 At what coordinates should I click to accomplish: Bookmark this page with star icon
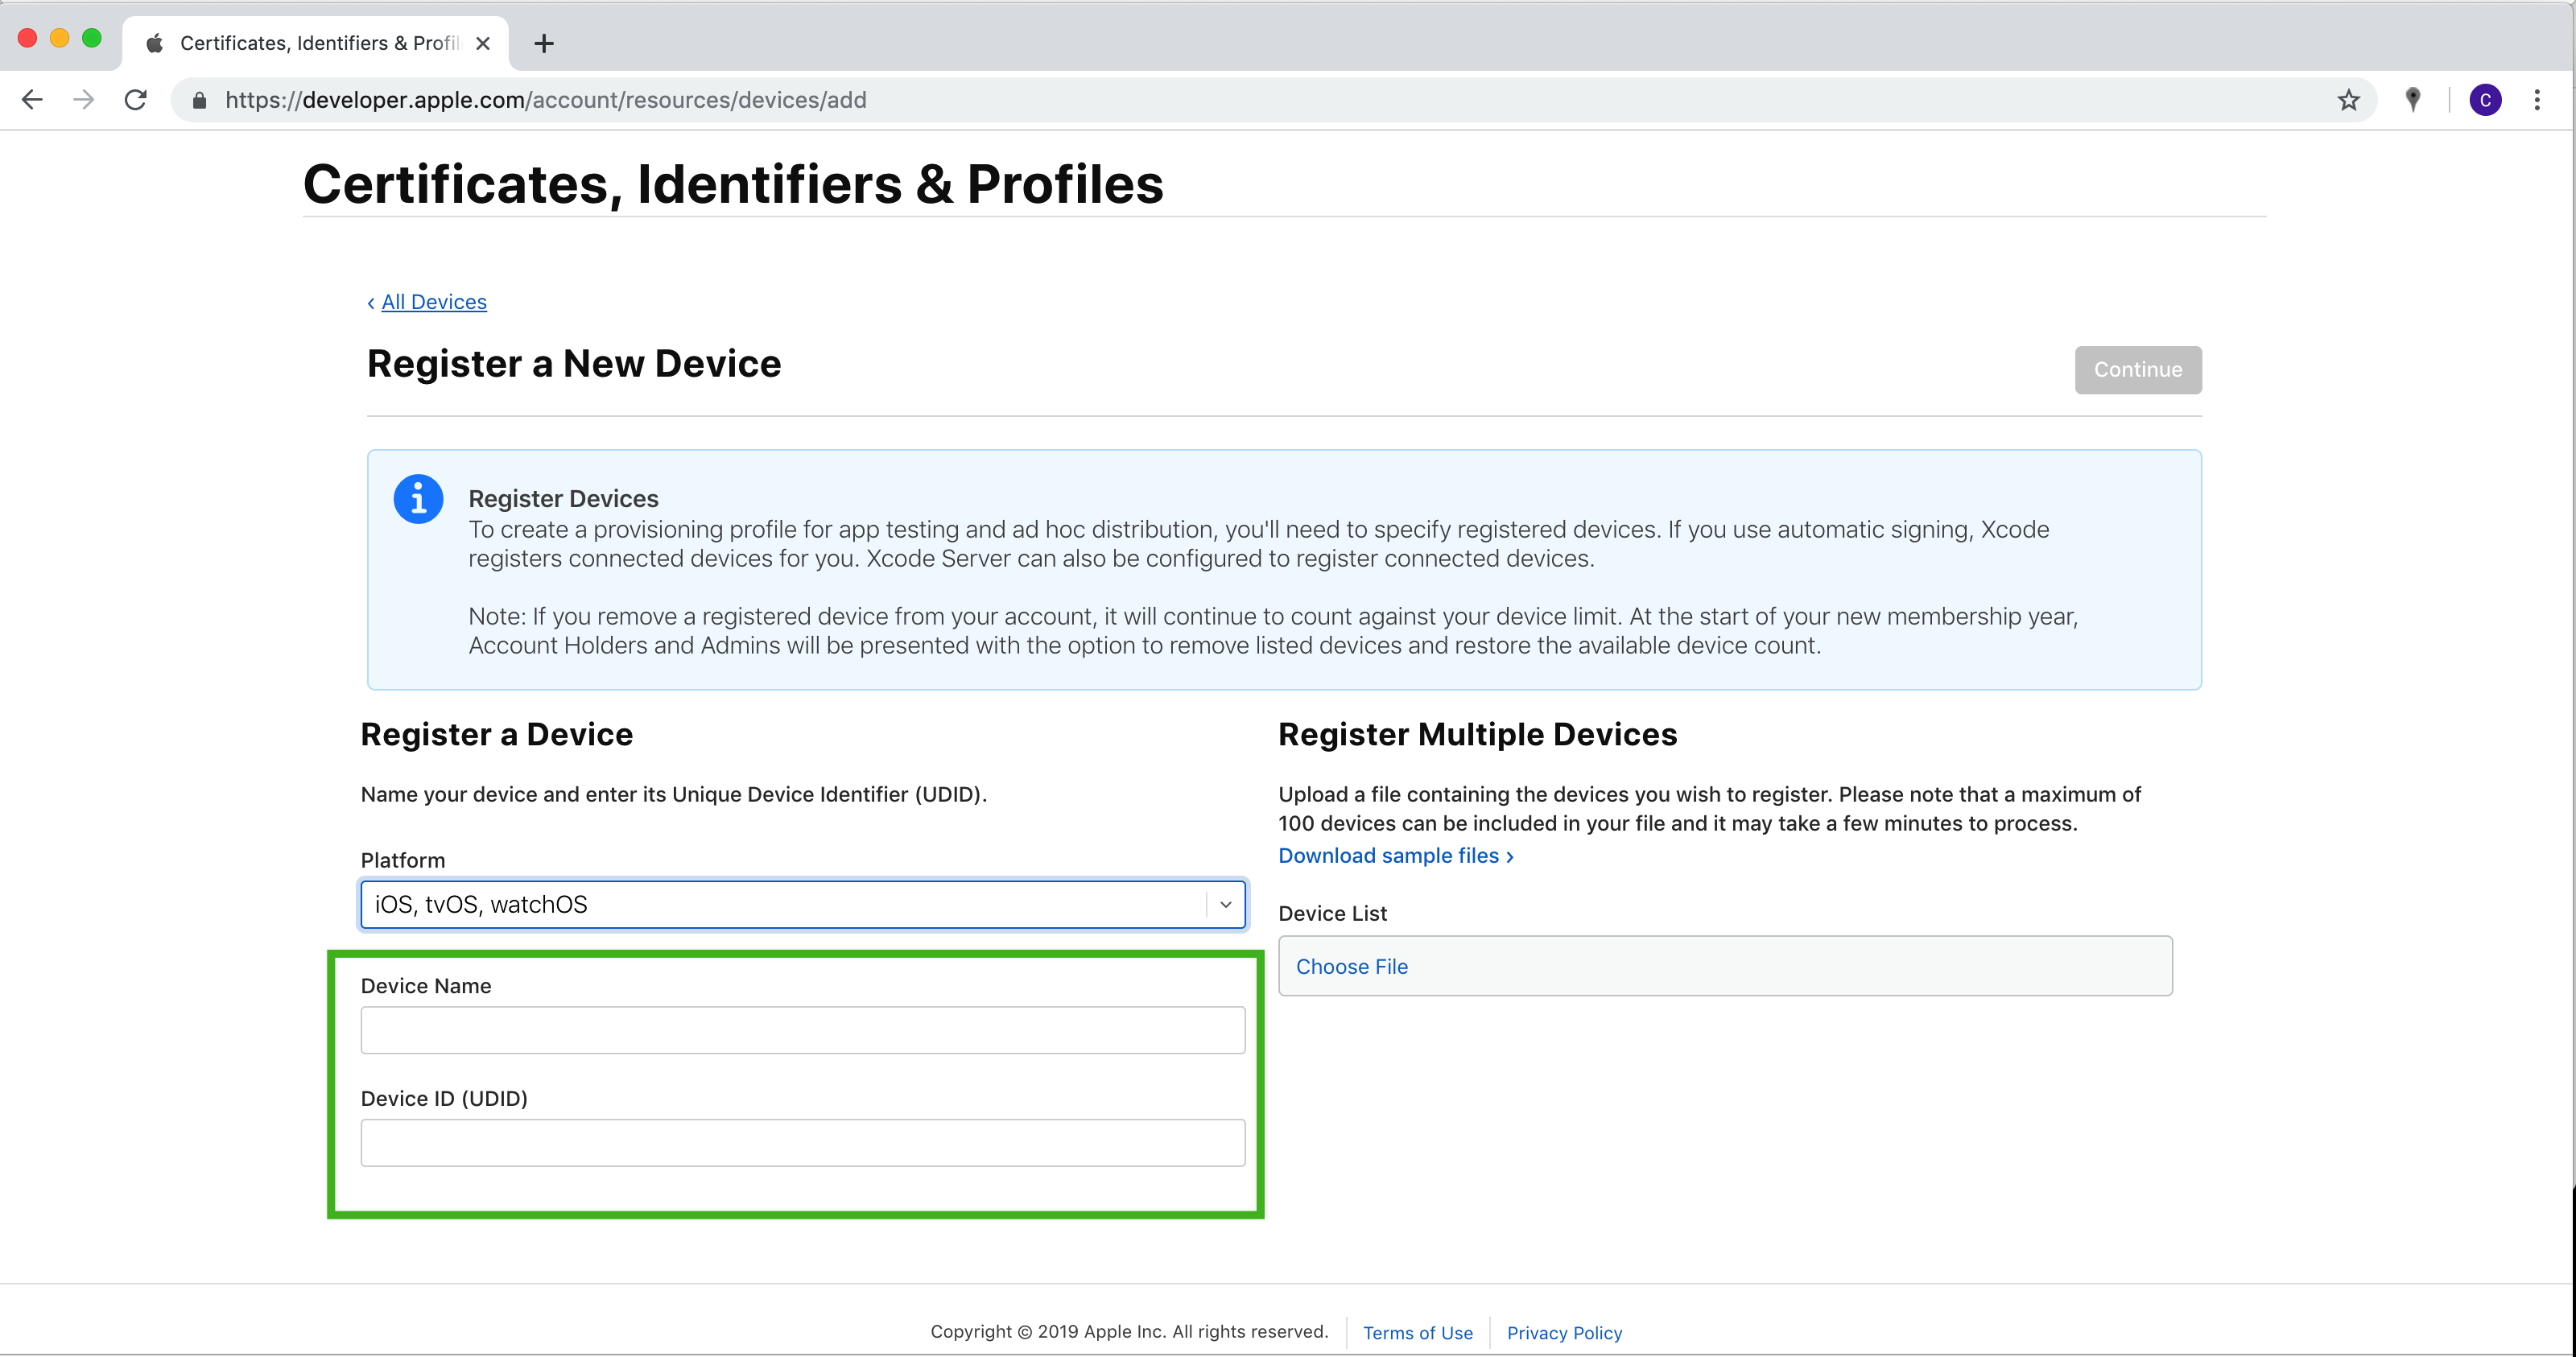pyautogui.click(x=2348, y=100)
